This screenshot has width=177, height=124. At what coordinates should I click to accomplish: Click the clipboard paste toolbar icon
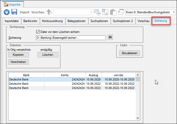click(113, 12)
